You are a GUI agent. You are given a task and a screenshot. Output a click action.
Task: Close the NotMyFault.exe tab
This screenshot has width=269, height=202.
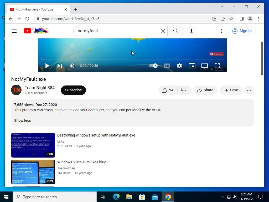[65, 9]
